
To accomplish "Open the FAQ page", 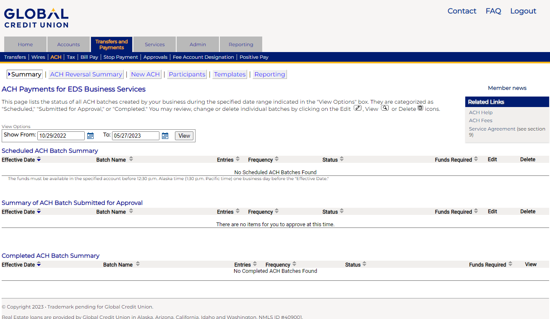I will 493,11.
